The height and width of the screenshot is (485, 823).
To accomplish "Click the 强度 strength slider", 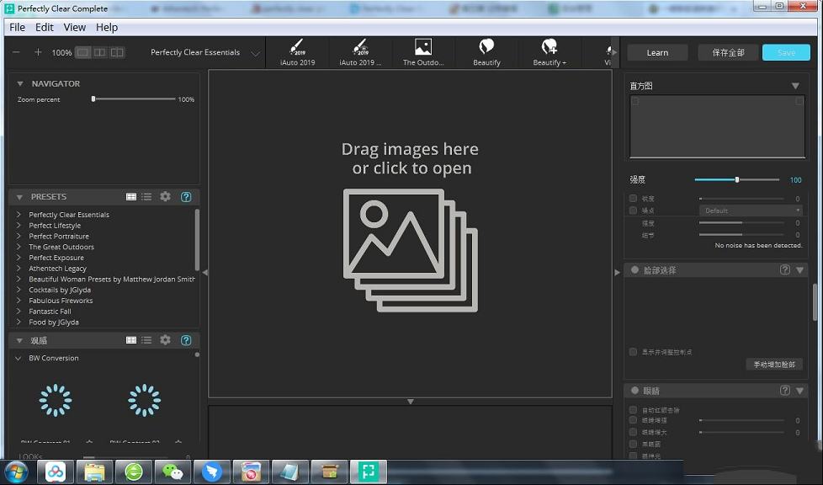I will click(736, 179).
